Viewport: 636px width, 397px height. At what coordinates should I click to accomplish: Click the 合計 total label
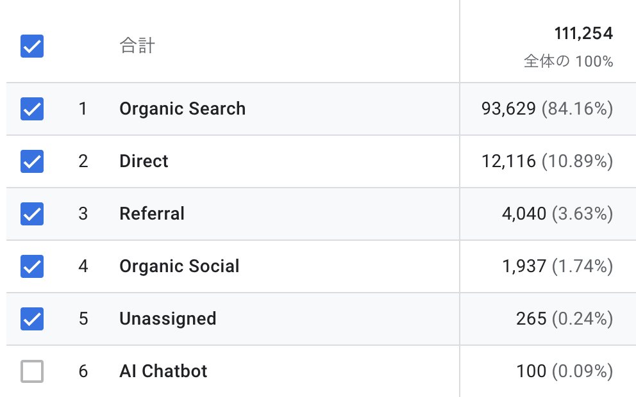(137, 47)
